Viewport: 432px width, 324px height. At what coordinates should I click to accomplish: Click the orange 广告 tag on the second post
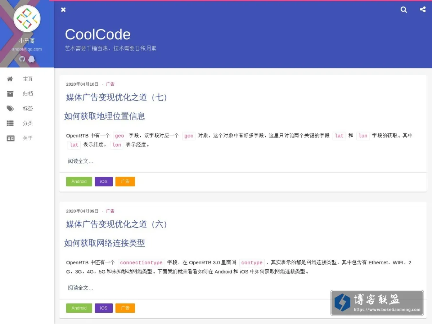tap(125, 308)
